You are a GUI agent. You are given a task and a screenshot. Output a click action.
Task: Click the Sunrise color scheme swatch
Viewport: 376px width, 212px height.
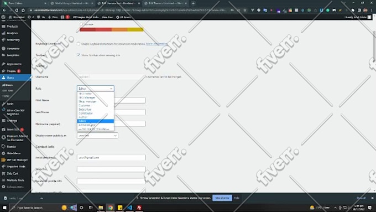tap(112, 29)
